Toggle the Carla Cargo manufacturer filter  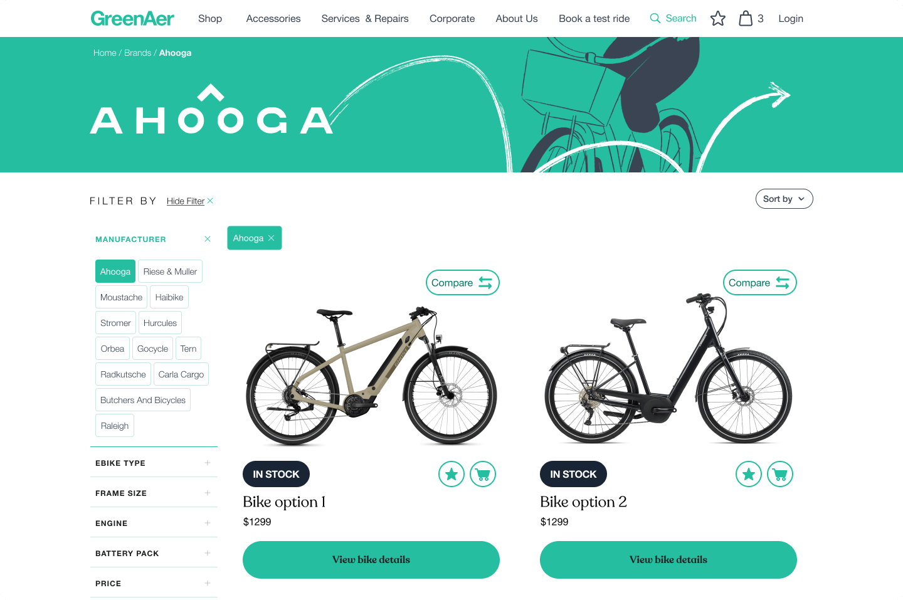click(x=181, y=374)
